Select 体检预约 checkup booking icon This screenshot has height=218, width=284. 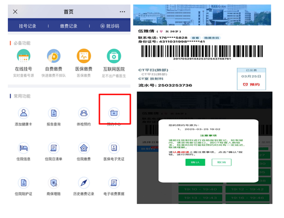click(84, 113)
